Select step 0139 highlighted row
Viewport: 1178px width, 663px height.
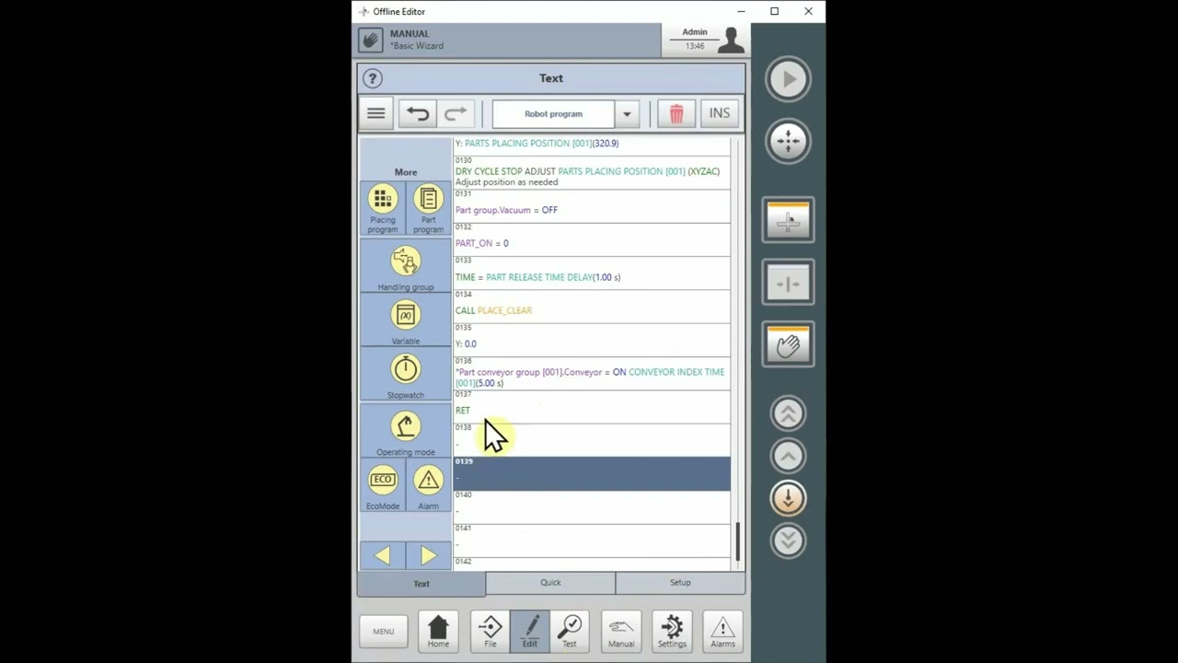point(592,473)
